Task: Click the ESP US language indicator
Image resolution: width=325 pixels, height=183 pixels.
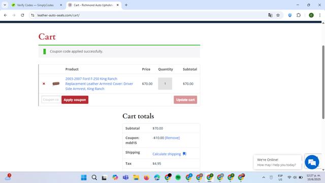Action: tap(280, 177)
